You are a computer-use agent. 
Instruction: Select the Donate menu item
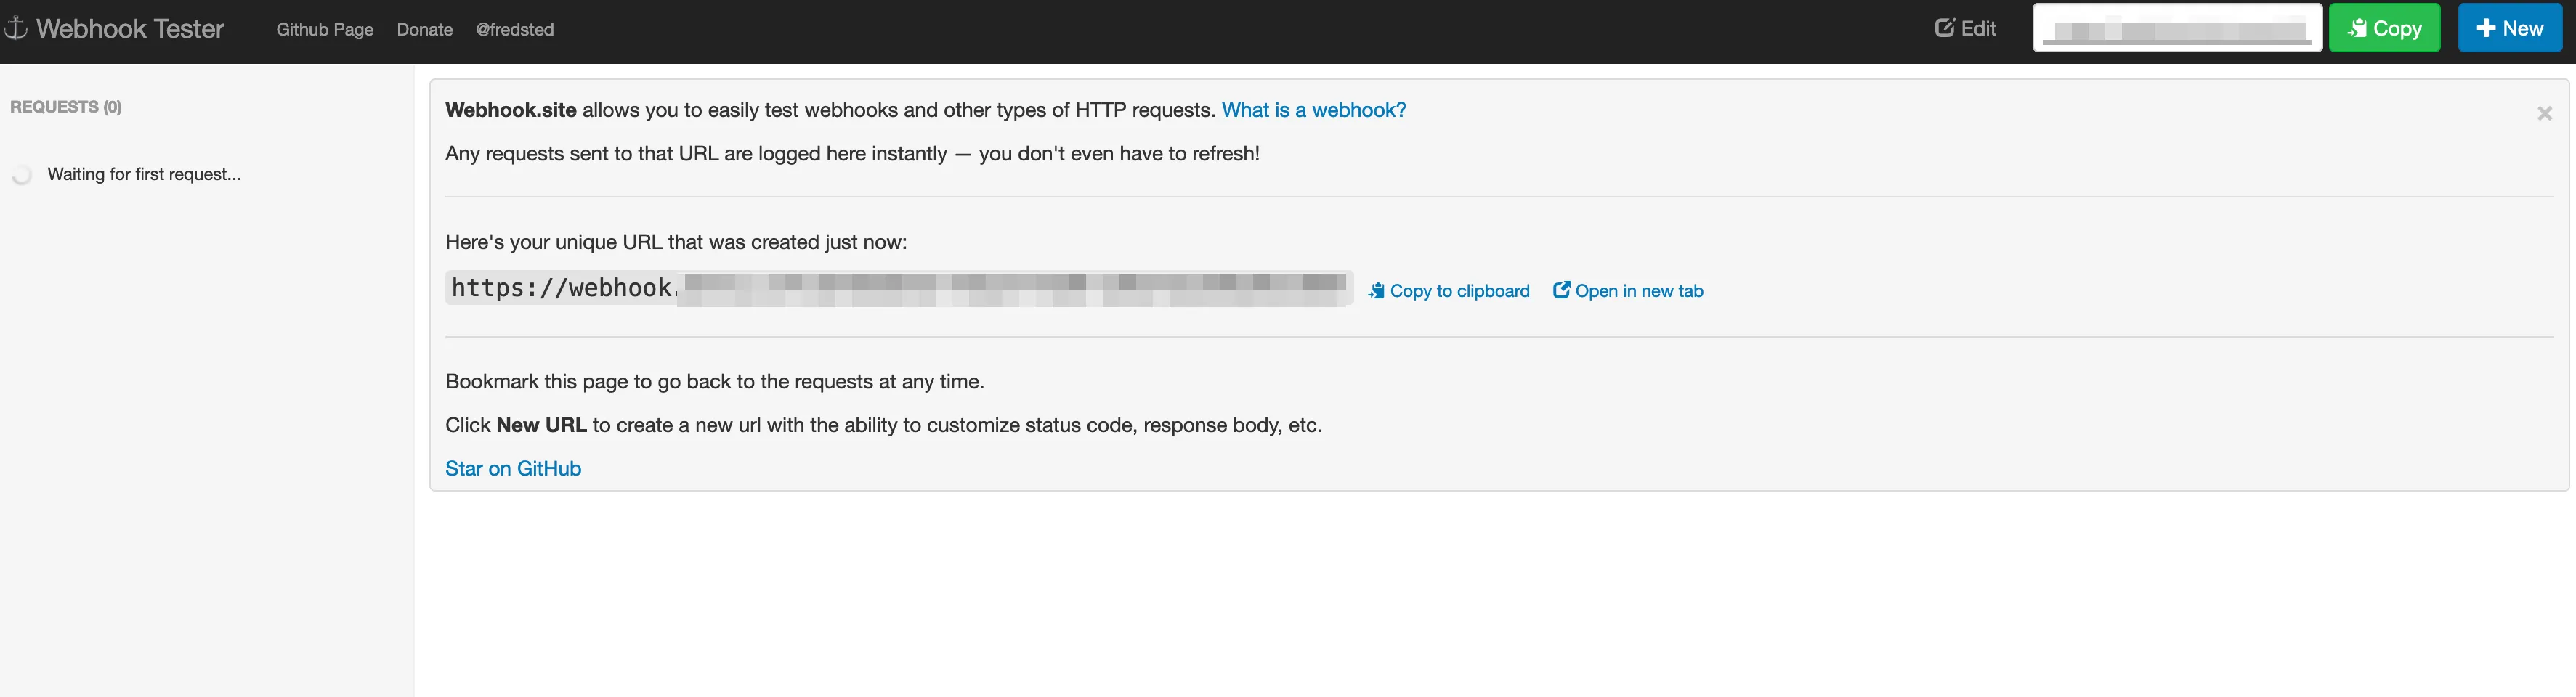(424, 29)
